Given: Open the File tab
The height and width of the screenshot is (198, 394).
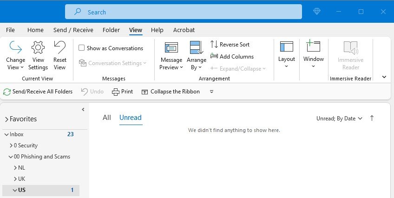Looking at the screenshot, I should click(10, 30).
